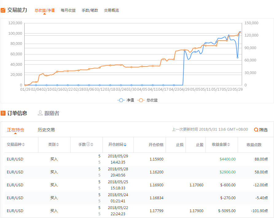
Task: Click open time 2018/05/22 22:24:23
Action: click(x=118, y=211)
